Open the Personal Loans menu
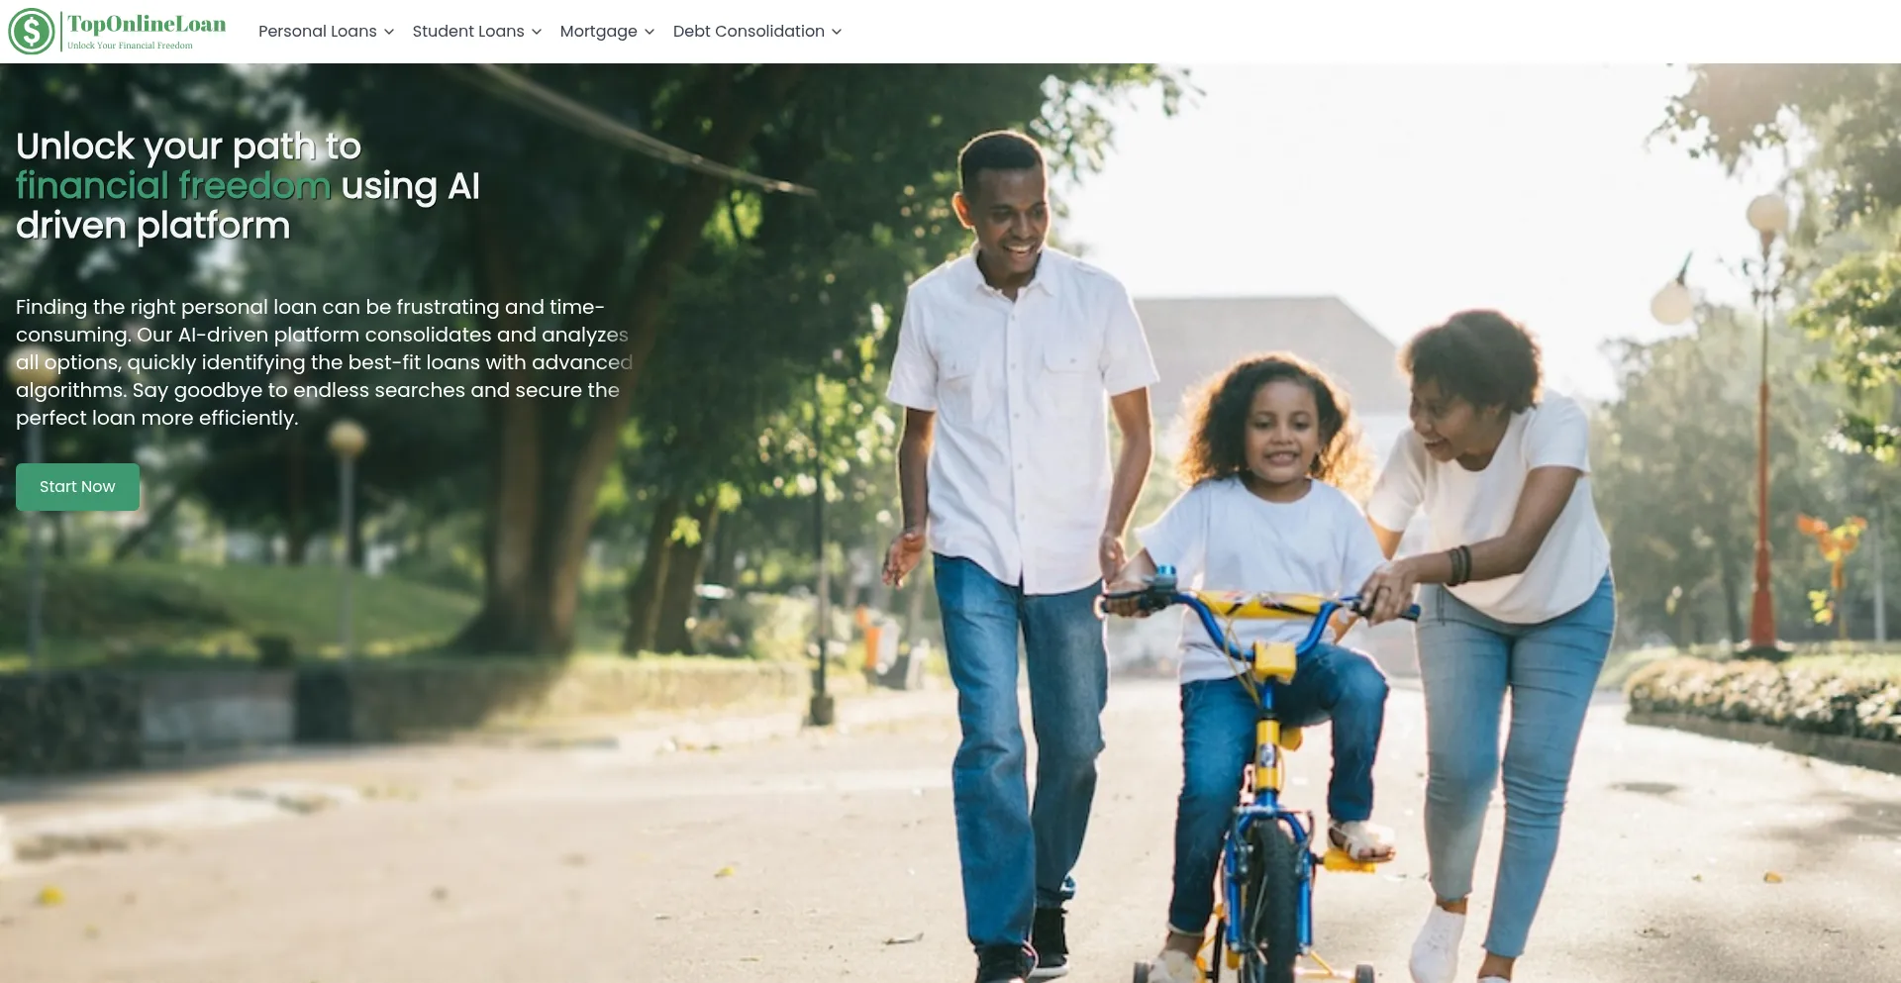 (318, 32)
